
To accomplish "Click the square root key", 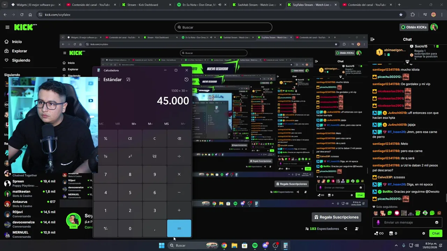I will pyautogui.click(x=155, y=157).
